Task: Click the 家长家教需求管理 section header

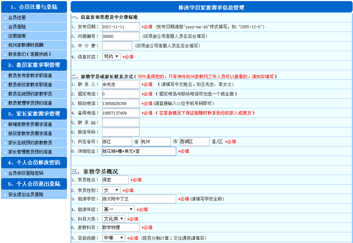Action: (x=34, y=114)
